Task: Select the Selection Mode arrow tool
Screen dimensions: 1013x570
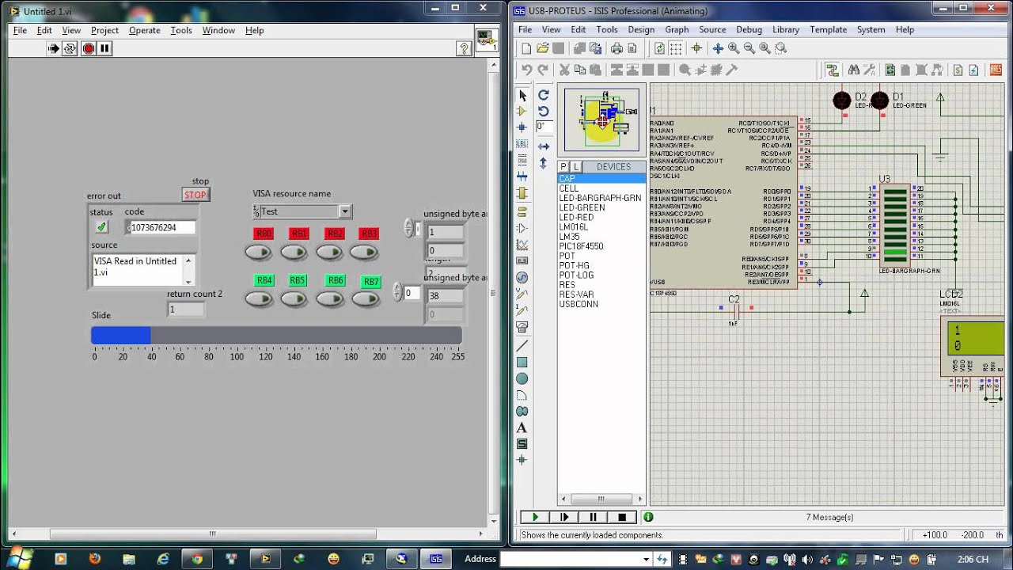Action: pos(522,95)
